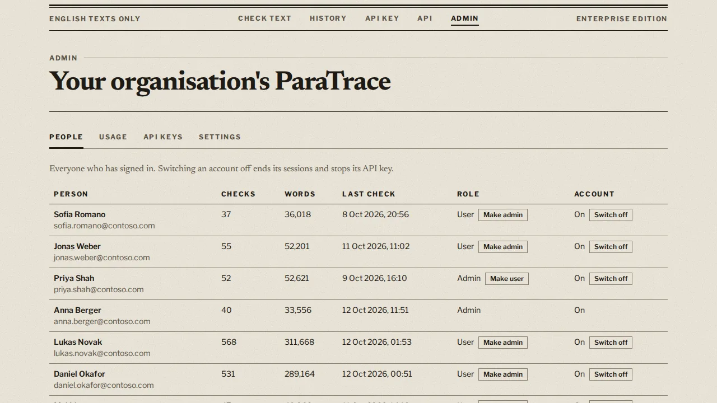Click the checks value 568
The image size is (717, 403).
coord(229,342)
